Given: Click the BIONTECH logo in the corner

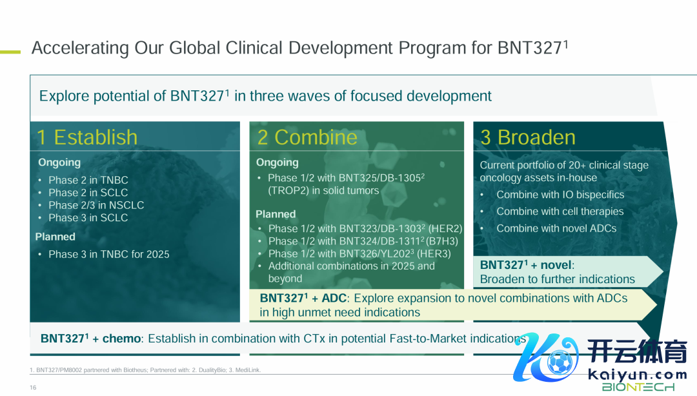Looking at the screenshot, I should click(638, 387).
